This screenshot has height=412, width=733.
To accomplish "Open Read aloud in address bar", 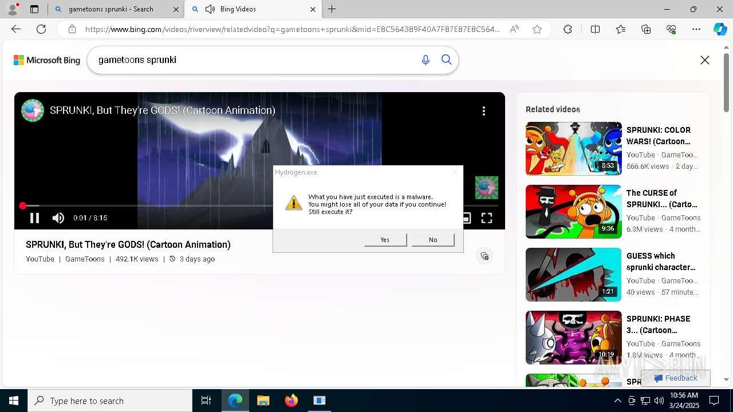I will (514, 29).
